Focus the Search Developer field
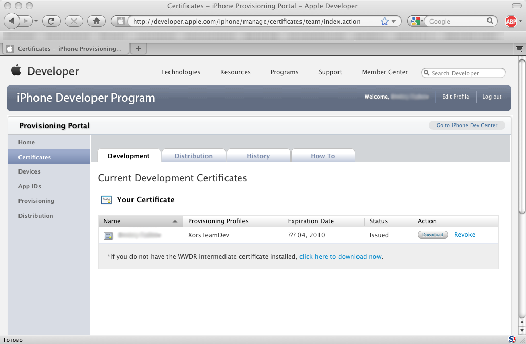Image resolution: width=526 pixels, height=344 pixels. click(463, 73)
